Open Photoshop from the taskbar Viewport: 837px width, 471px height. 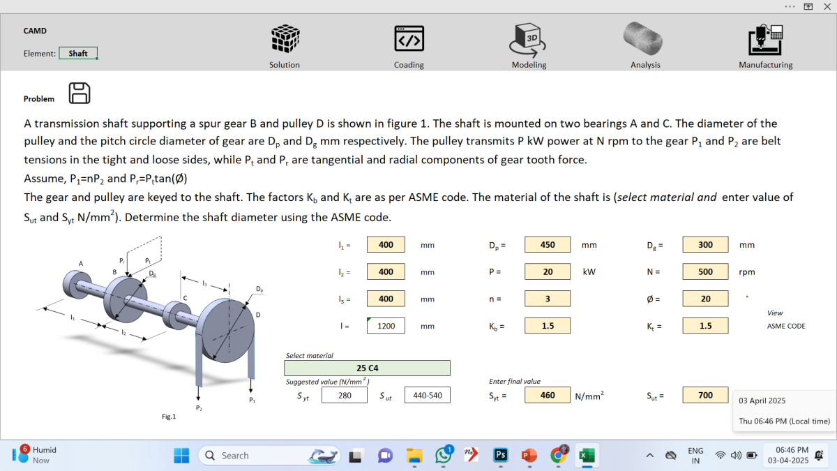[500, 455]
